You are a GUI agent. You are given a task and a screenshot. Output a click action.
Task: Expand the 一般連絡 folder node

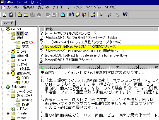8,69
